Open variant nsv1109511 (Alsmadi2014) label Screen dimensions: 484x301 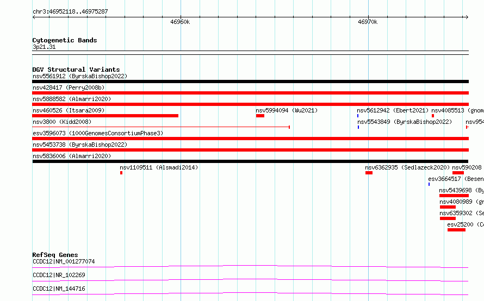click(159, 167)
